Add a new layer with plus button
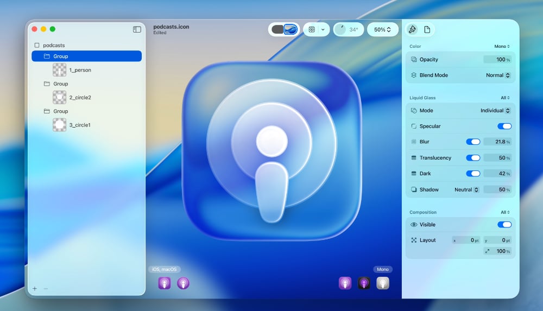The height and width of the screenshot is (311, 543). pos(35,289)
